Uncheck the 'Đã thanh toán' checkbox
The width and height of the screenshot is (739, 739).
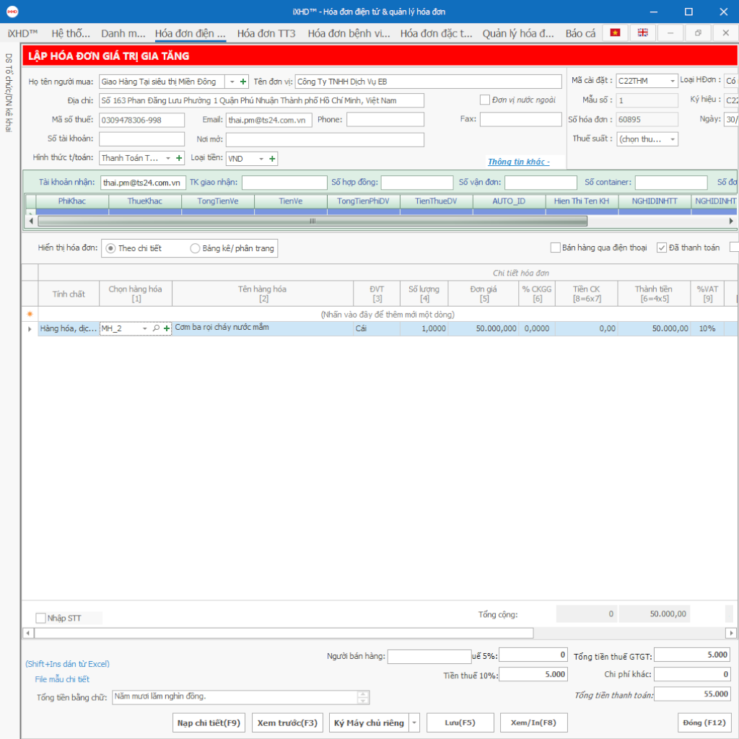[662, 248]
